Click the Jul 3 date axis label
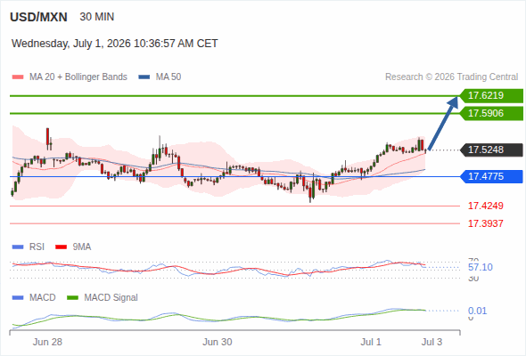Screen dimensions: 526x356 coord(432,342)
